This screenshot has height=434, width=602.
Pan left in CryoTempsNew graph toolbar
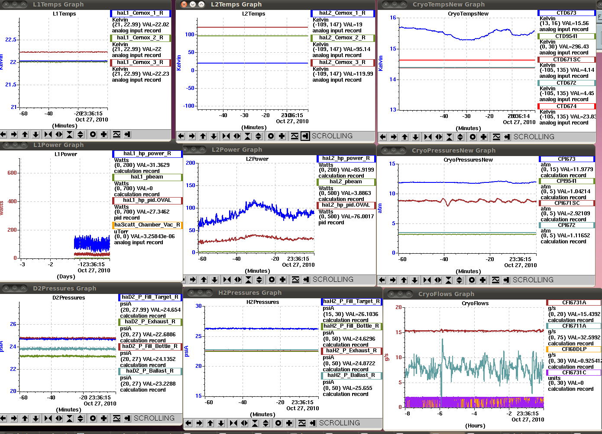point(383,137)
